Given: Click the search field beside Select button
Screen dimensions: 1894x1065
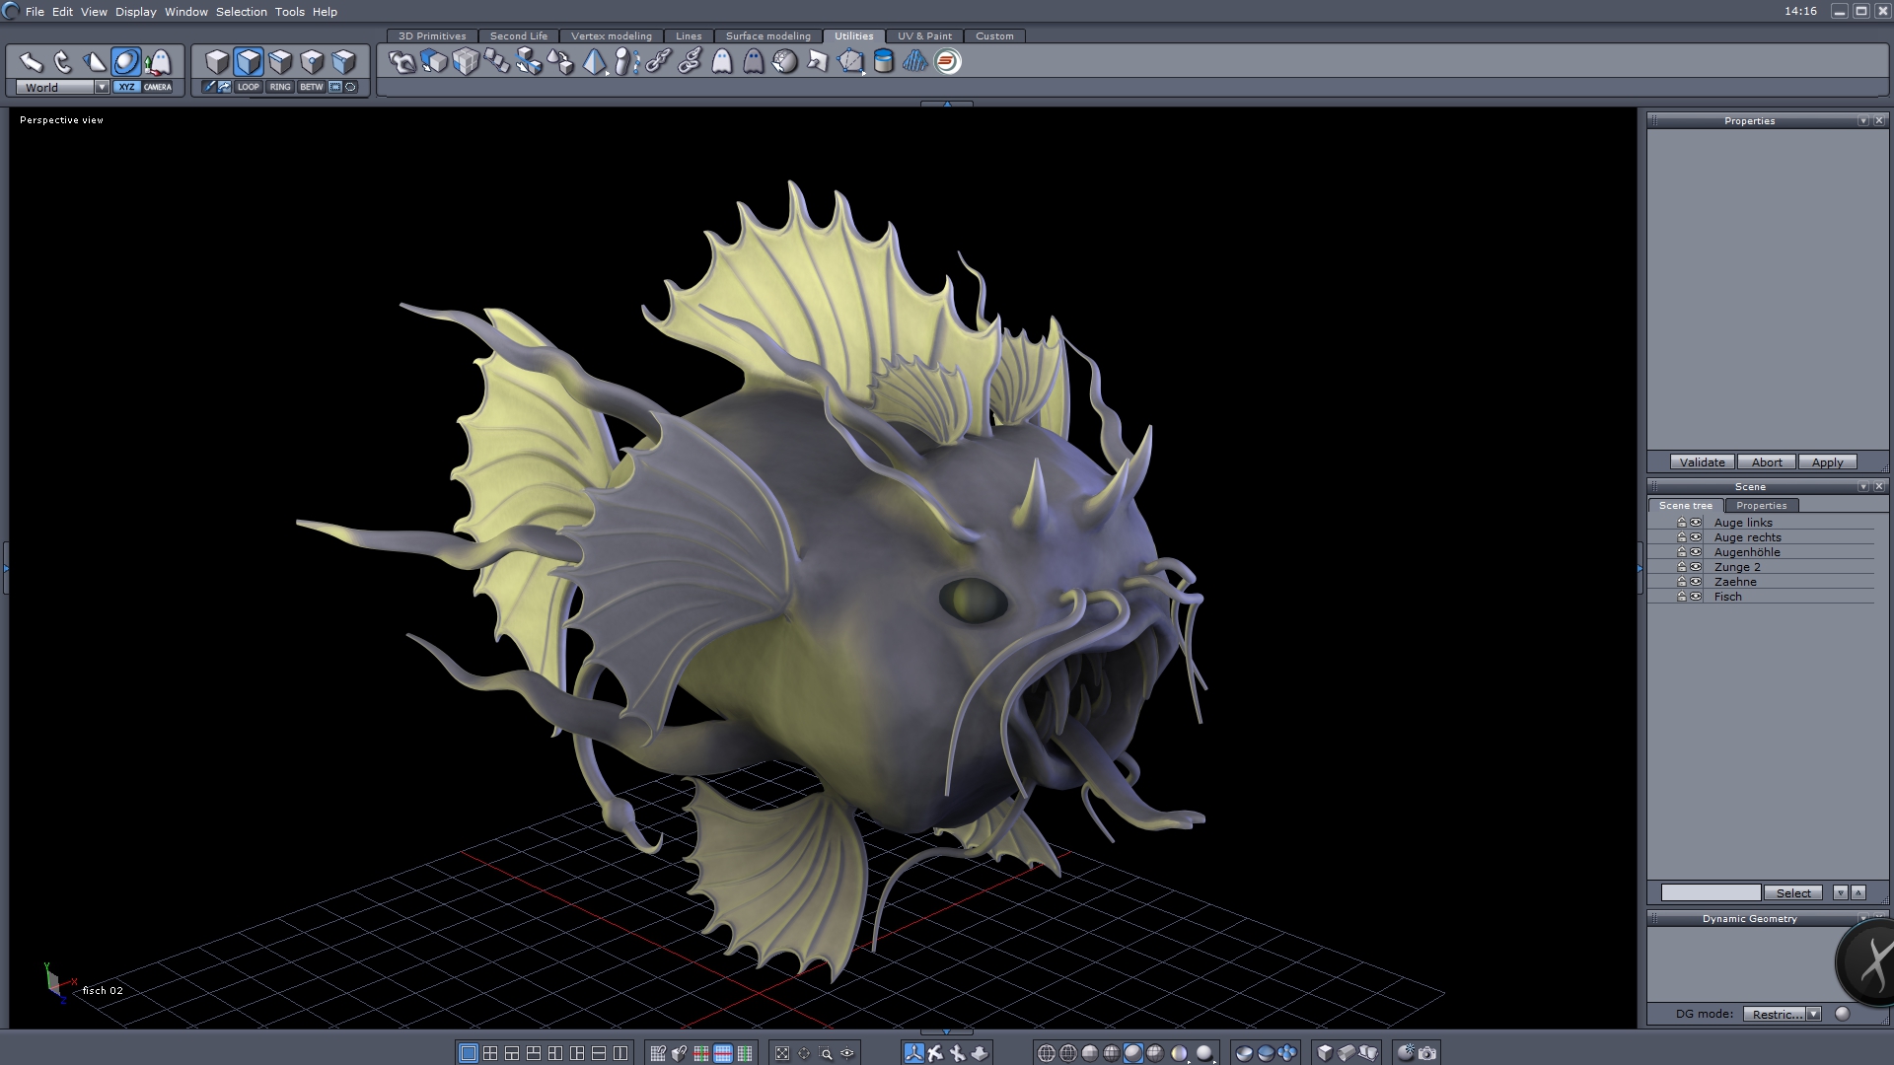Looking at the screenshot, I should coord(1711,893).
